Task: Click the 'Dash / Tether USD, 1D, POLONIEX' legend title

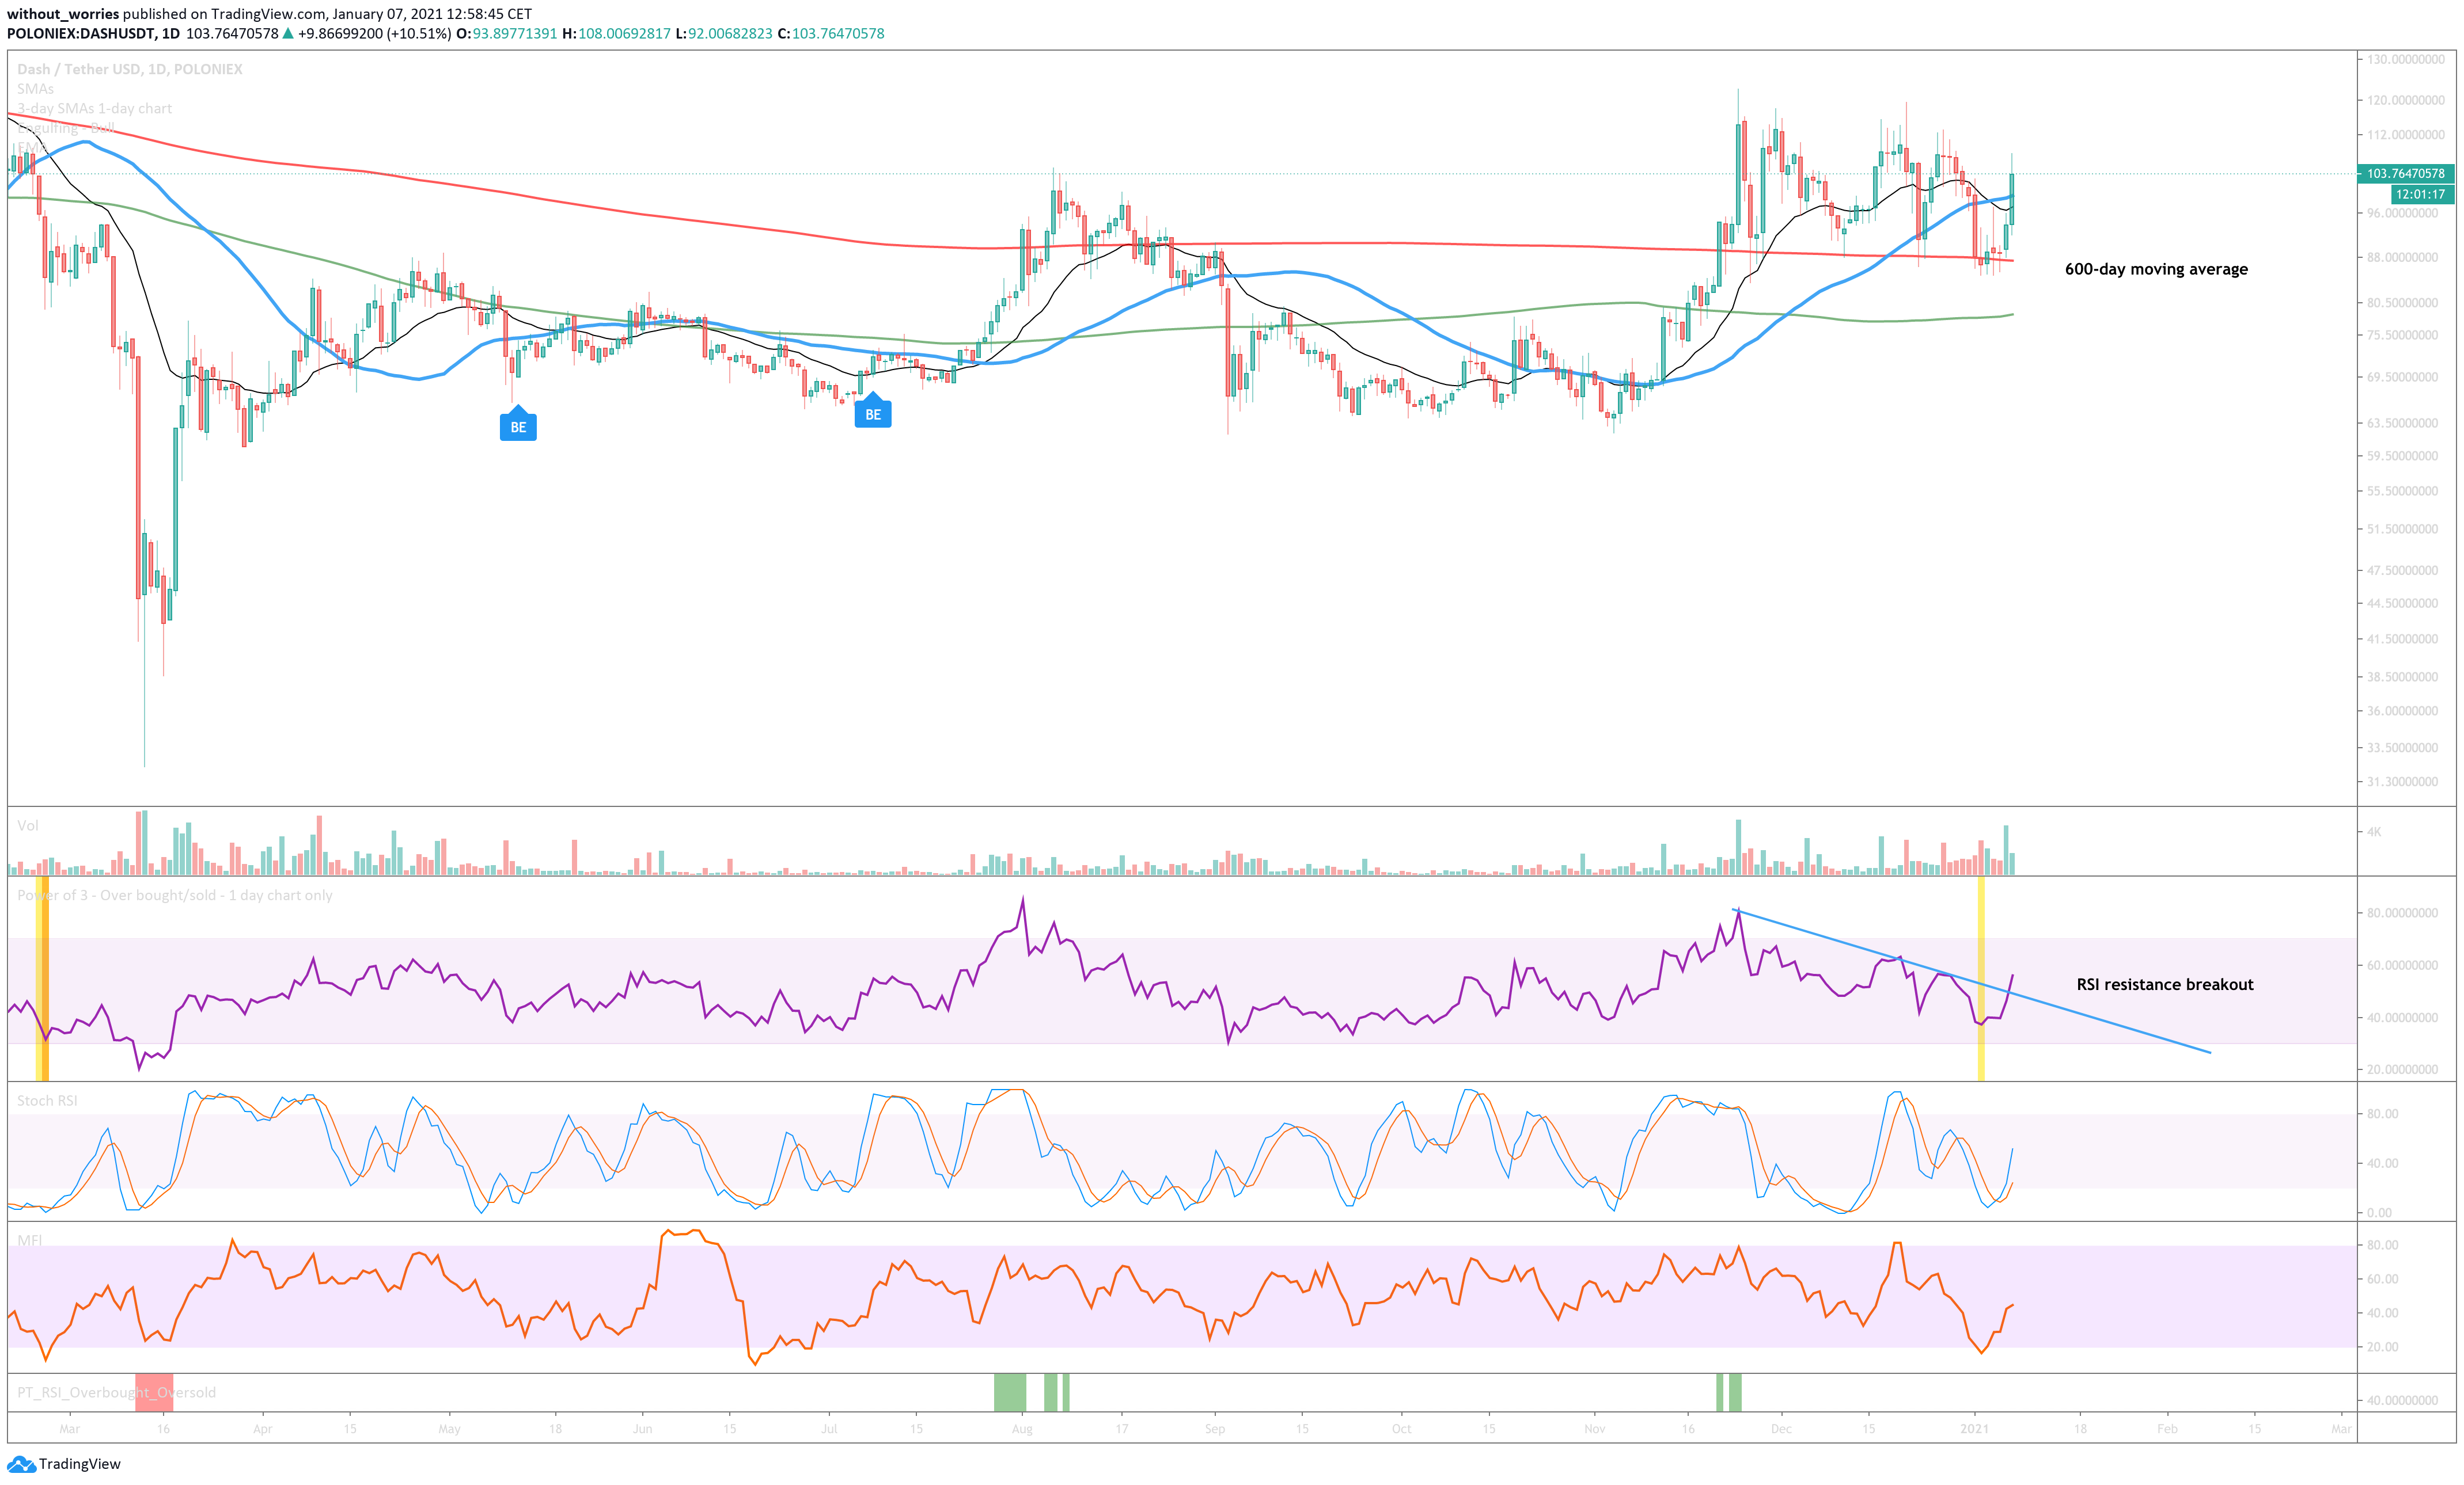Action: point(130,69)
